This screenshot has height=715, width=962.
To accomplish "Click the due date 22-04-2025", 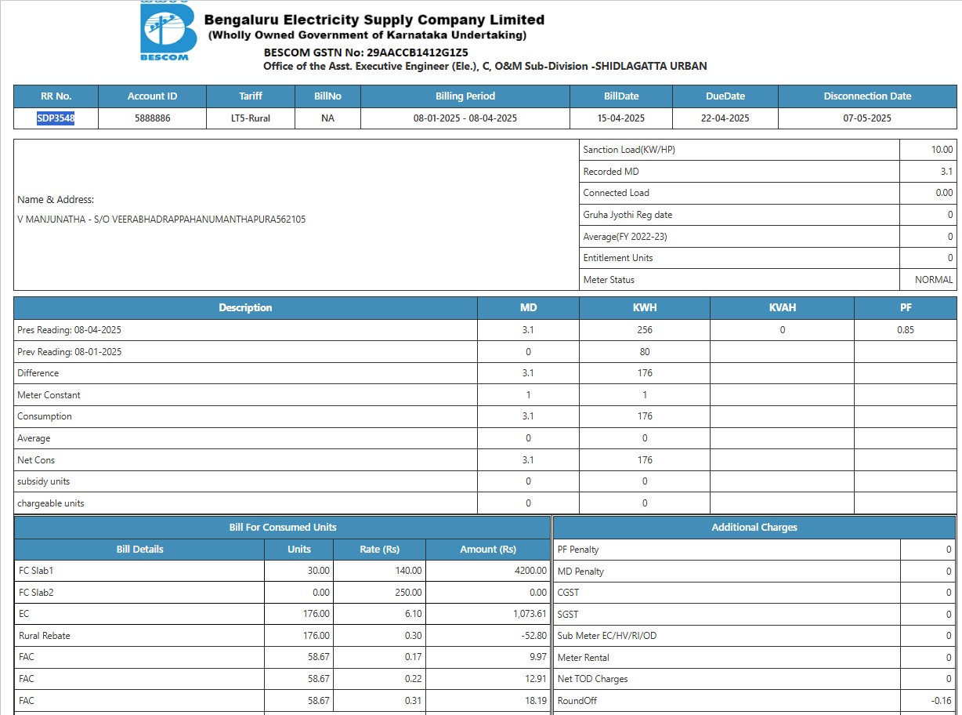I will pos(725,118).
